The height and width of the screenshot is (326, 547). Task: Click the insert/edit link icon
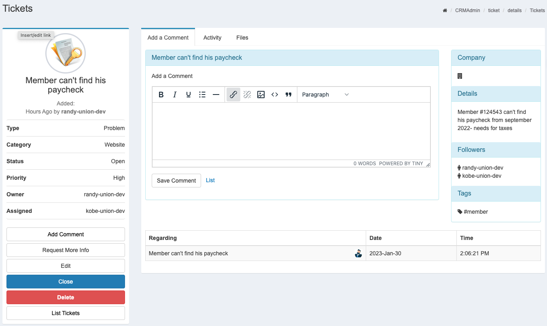point(233,95)
